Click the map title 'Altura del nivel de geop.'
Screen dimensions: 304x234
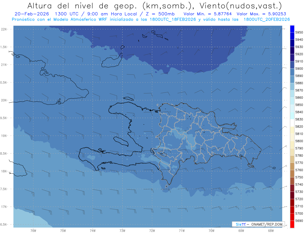coord(83,6)
